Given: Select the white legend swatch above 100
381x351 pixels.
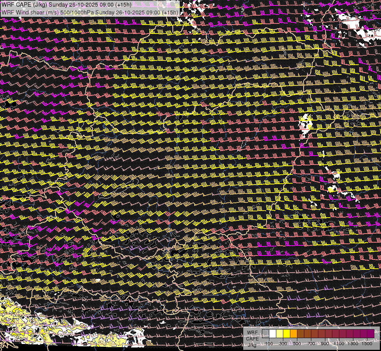Looking at the screenshot, I should [x=273, y=333].
